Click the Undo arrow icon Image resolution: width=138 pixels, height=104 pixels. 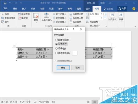(x=10, y=3)
